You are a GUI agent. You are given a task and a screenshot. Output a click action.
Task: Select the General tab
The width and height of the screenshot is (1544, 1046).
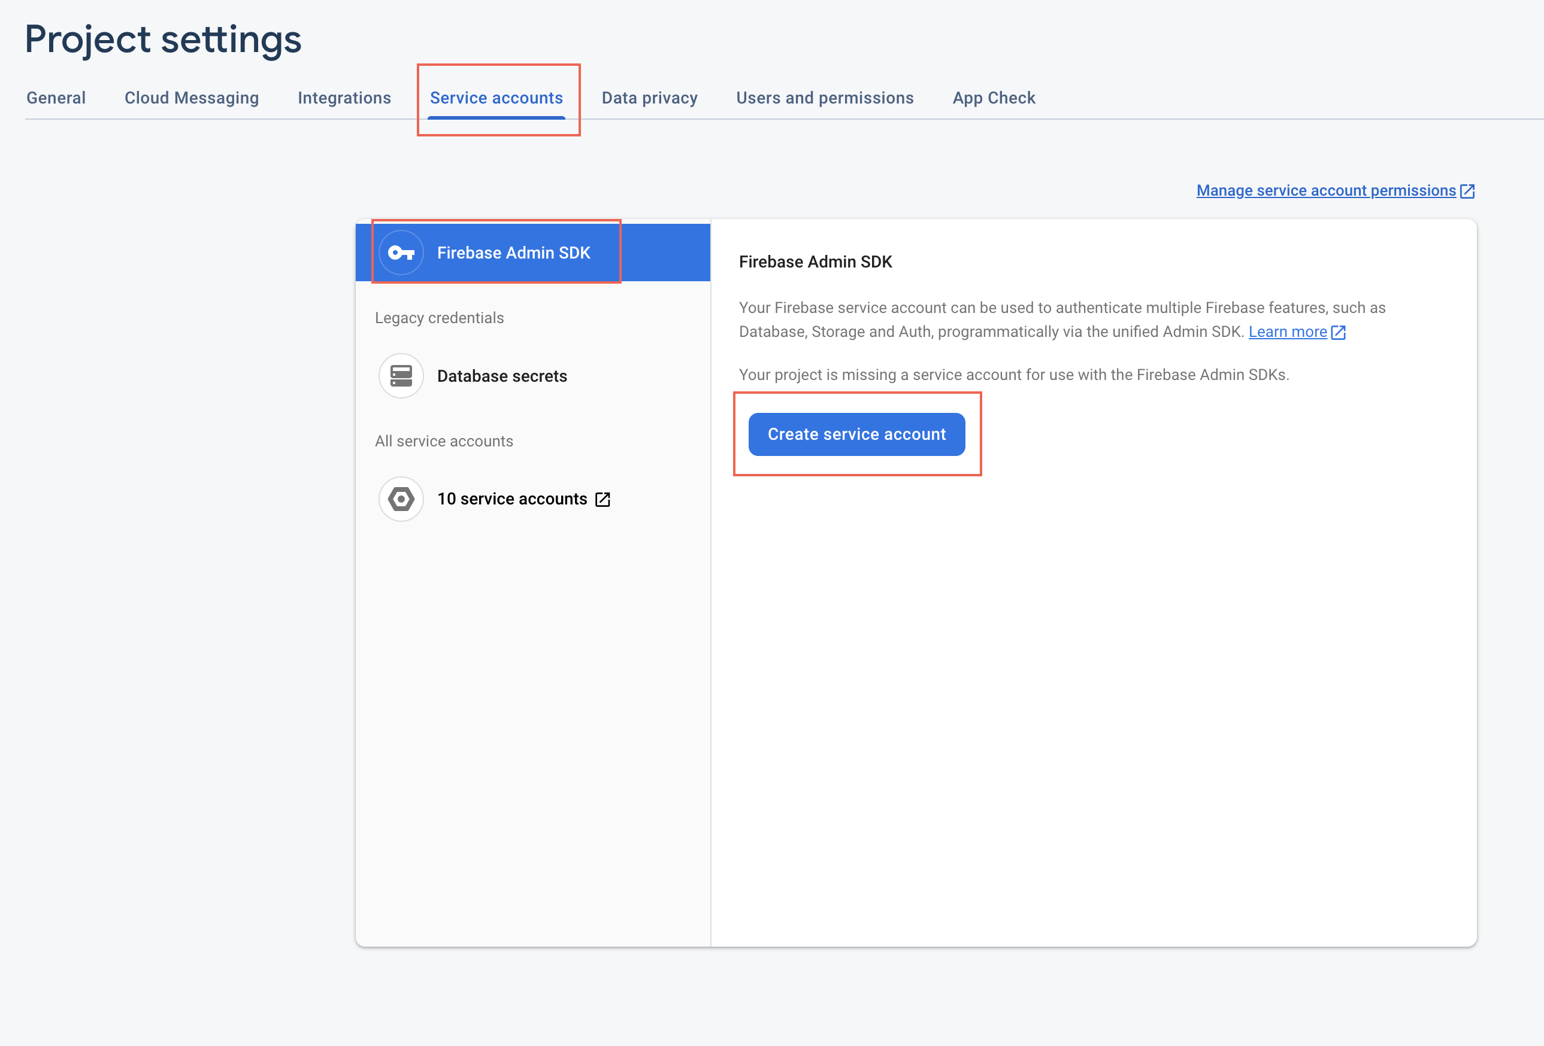click(55, 97)
